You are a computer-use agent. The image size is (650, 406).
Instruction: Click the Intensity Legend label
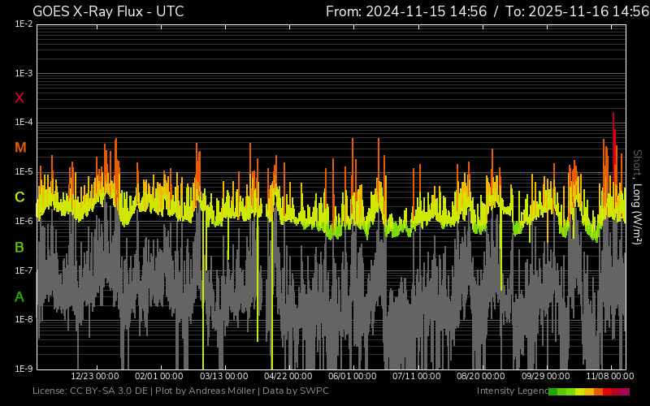click(x=512, y=391)
